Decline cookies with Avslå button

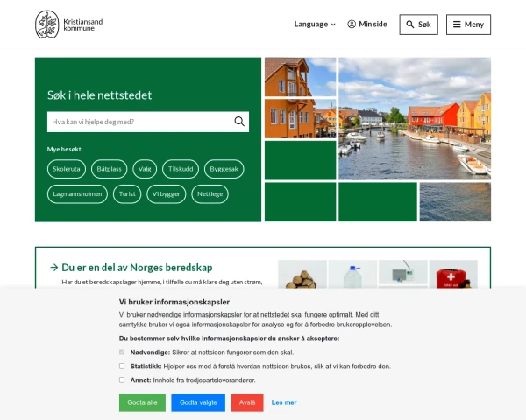[247, 402]
